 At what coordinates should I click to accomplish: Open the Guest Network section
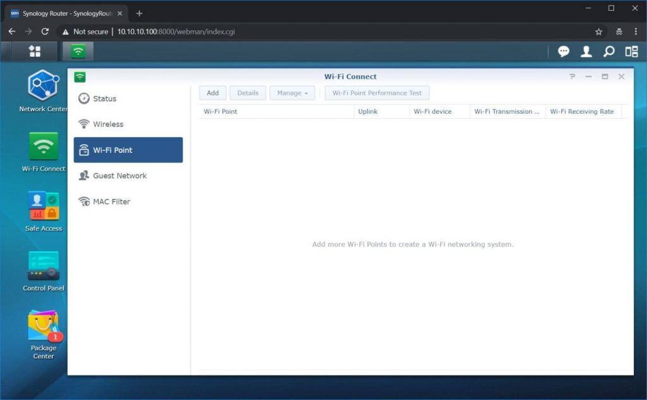[128, 176]
